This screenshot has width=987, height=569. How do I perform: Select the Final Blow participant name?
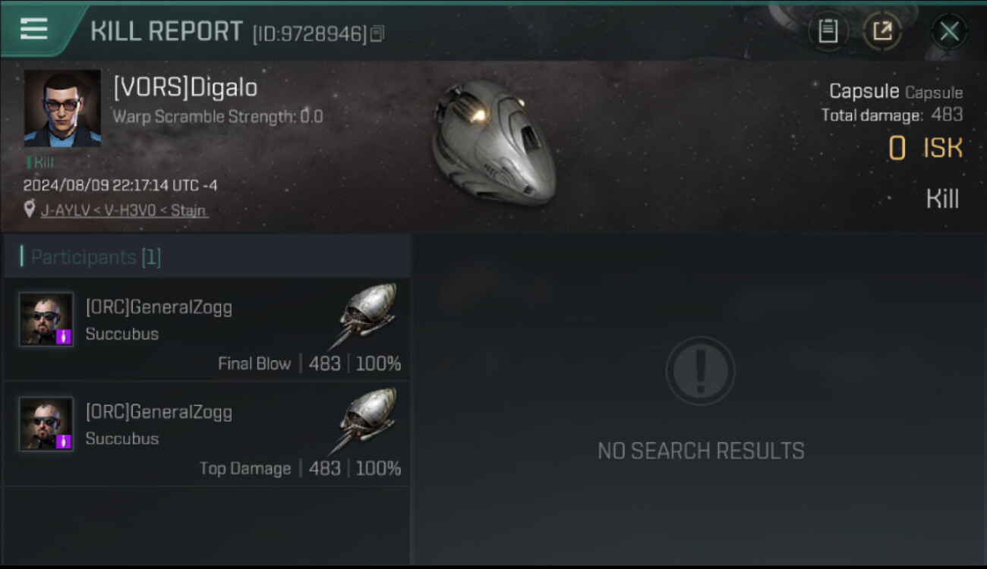159,307
